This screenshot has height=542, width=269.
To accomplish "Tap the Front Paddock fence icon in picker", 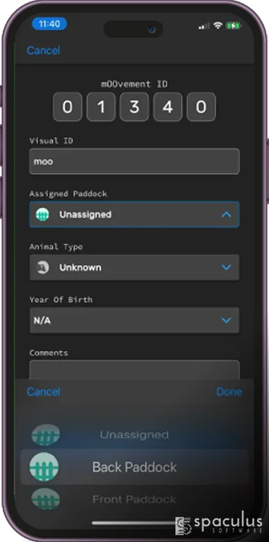I will click(45, 499).
